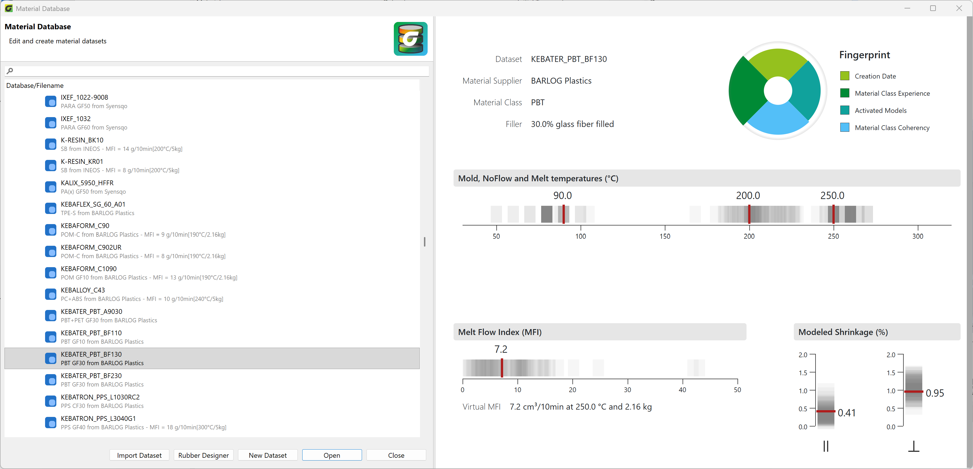Click the parallel shrinkage symbol
This screenshot has height=469, width=973.
[x=826, y=446]
